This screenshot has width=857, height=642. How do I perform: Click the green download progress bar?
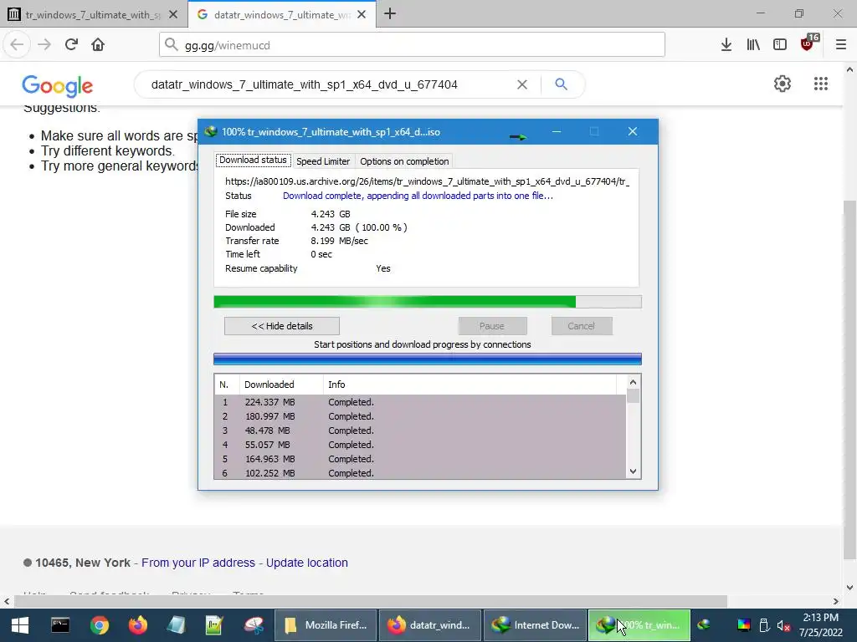pyautogui.click(x=428, y=302)
